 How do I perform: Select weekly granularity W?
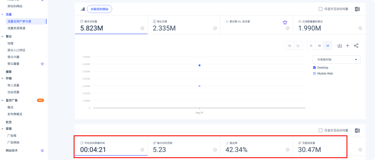pos(319,46)
